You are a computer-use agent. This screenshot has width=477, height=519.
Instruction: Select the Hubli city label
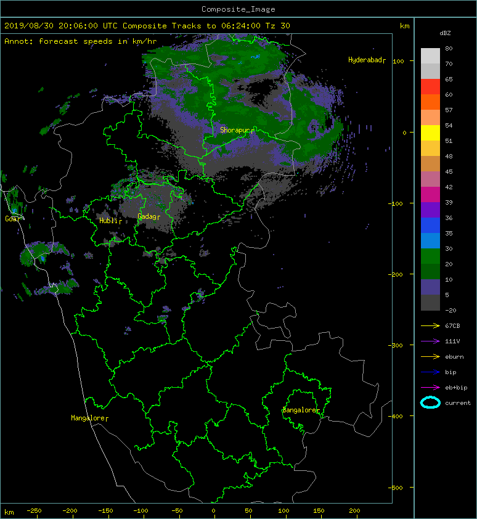point(110,221)
